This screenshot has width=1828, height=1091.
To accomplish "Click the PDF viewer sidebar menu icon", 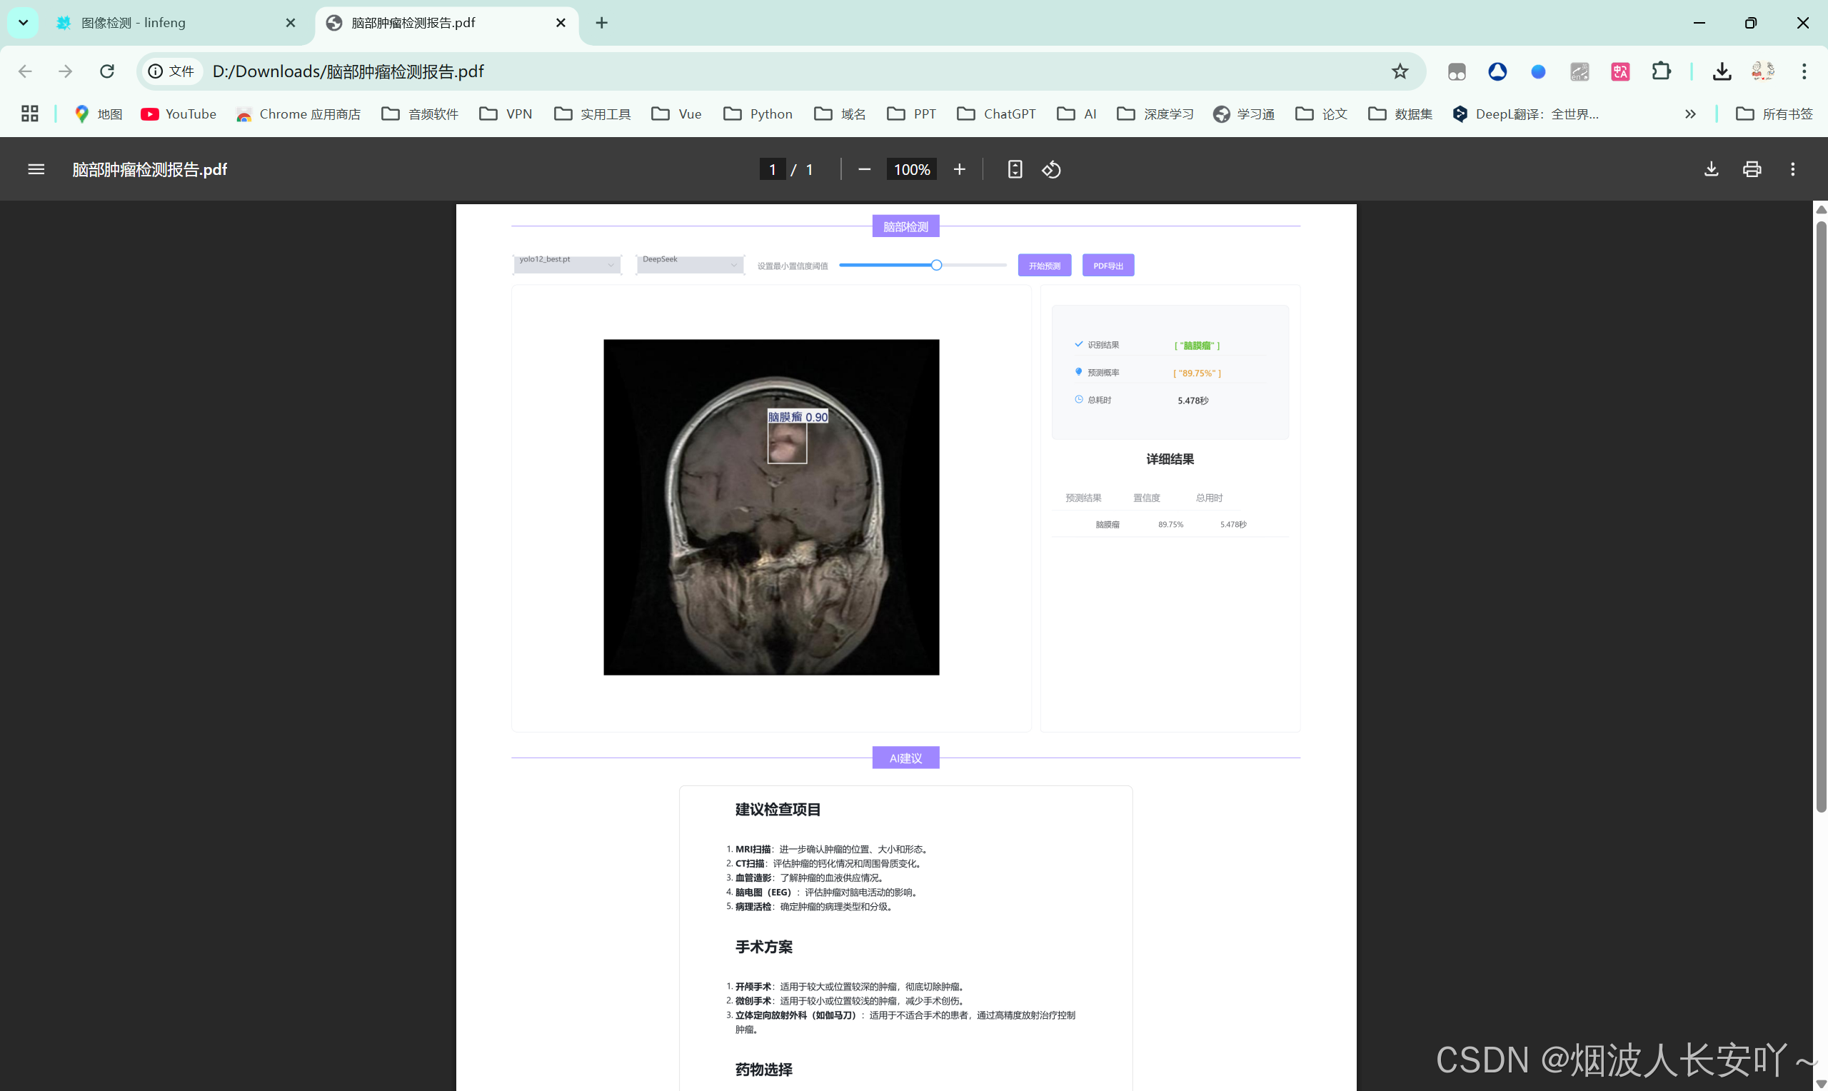I will point(36,170).
